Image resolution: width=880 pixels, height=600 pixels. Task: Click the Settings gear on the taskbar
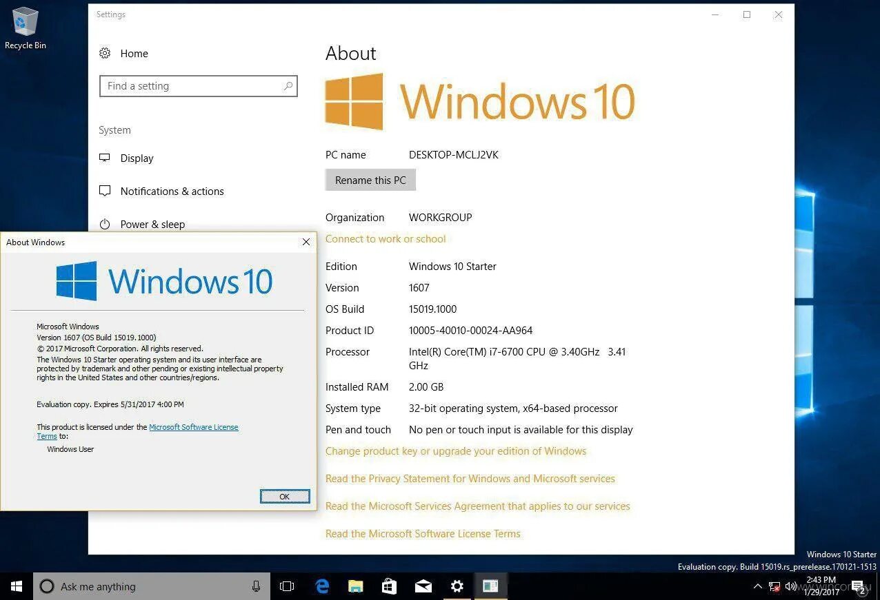point(457,586)
